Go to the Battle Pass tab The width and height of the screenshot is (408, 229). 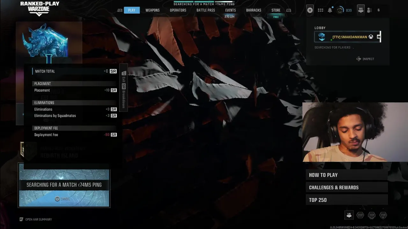pyautogui.click(x=206, y=10)
